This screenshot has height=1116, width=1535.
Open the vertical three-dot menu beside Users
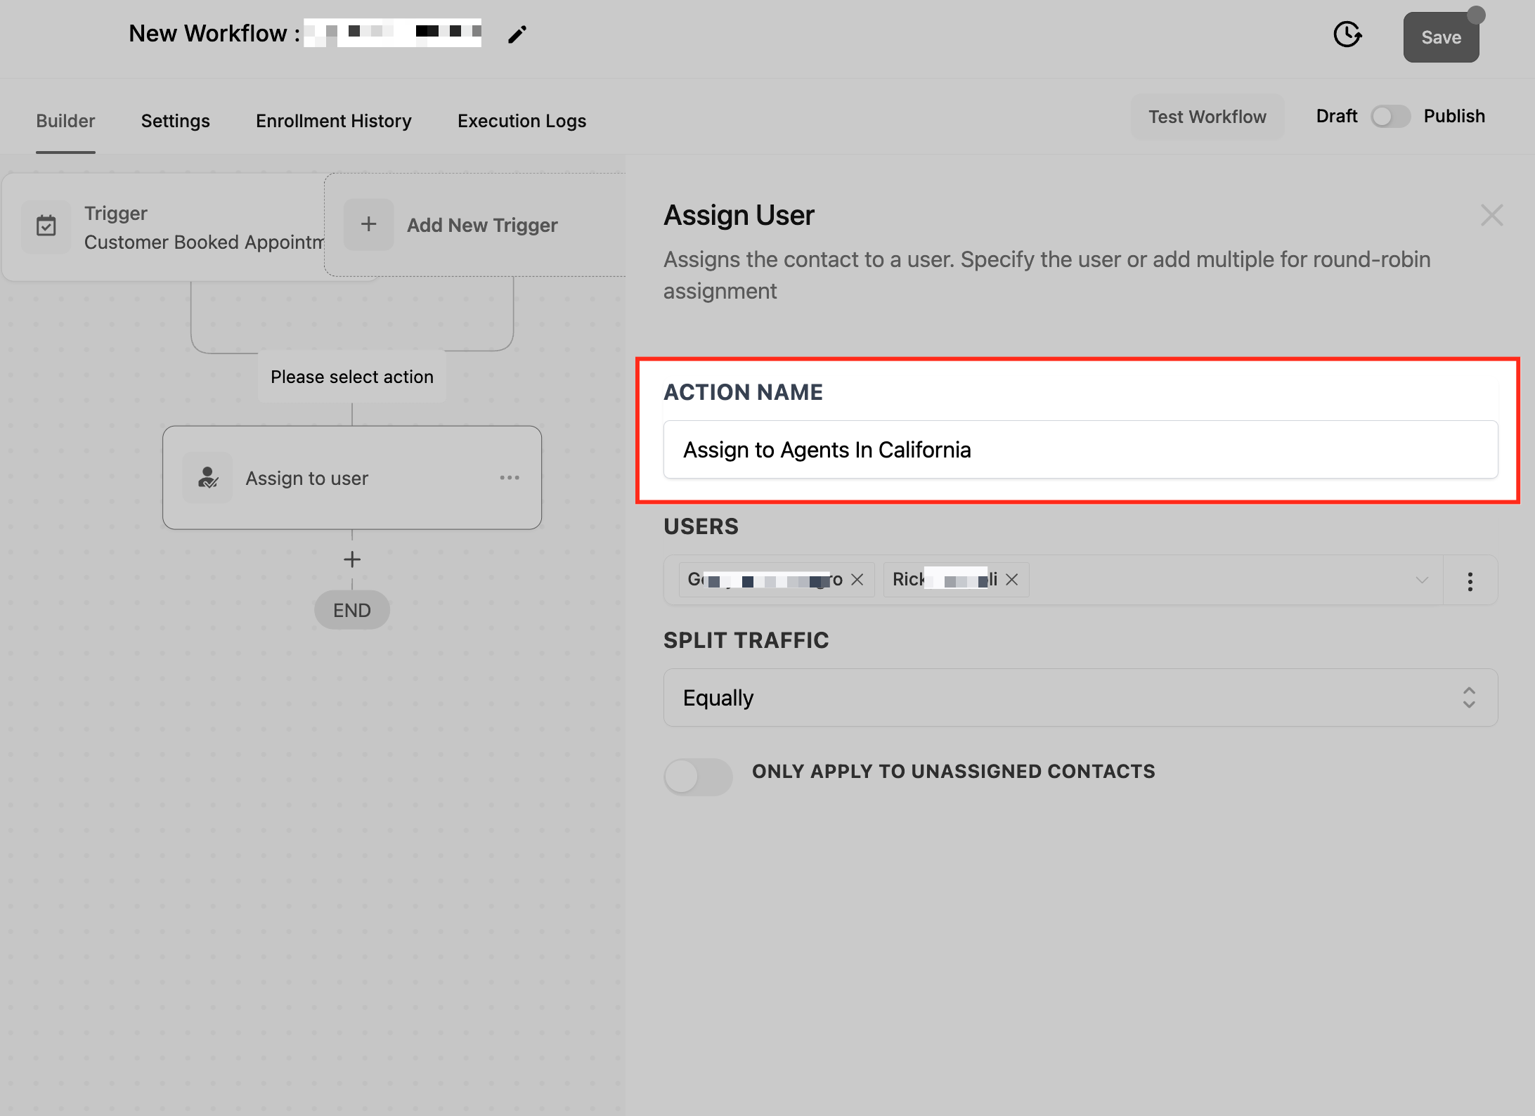[1470, 580]
